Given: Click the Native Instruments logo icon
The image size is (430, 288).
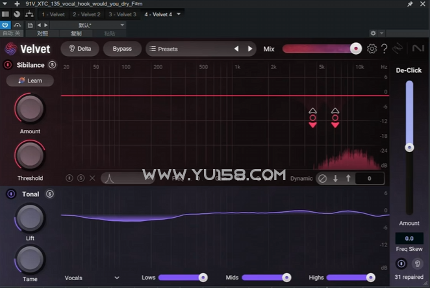Looking at the screenshot, I should (418, 49).
